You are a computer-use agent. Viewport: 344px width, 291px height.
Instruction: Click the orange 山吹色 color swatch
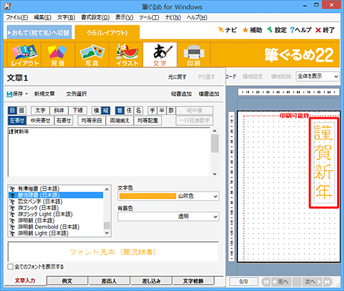[147, 196]
